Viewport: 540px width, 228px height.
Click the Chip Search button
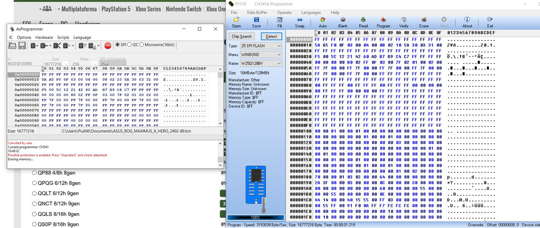coord(242,36)
